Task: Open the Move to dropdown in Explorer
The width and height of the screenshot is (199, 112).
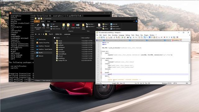Action: 63,26
